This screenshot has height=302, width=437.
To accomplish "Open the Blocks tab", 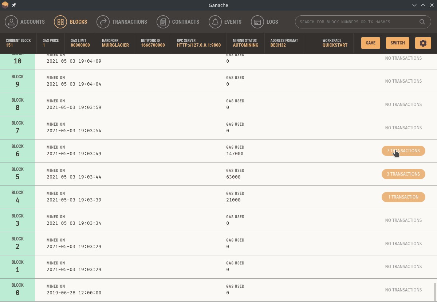I will tap(71, 22).
